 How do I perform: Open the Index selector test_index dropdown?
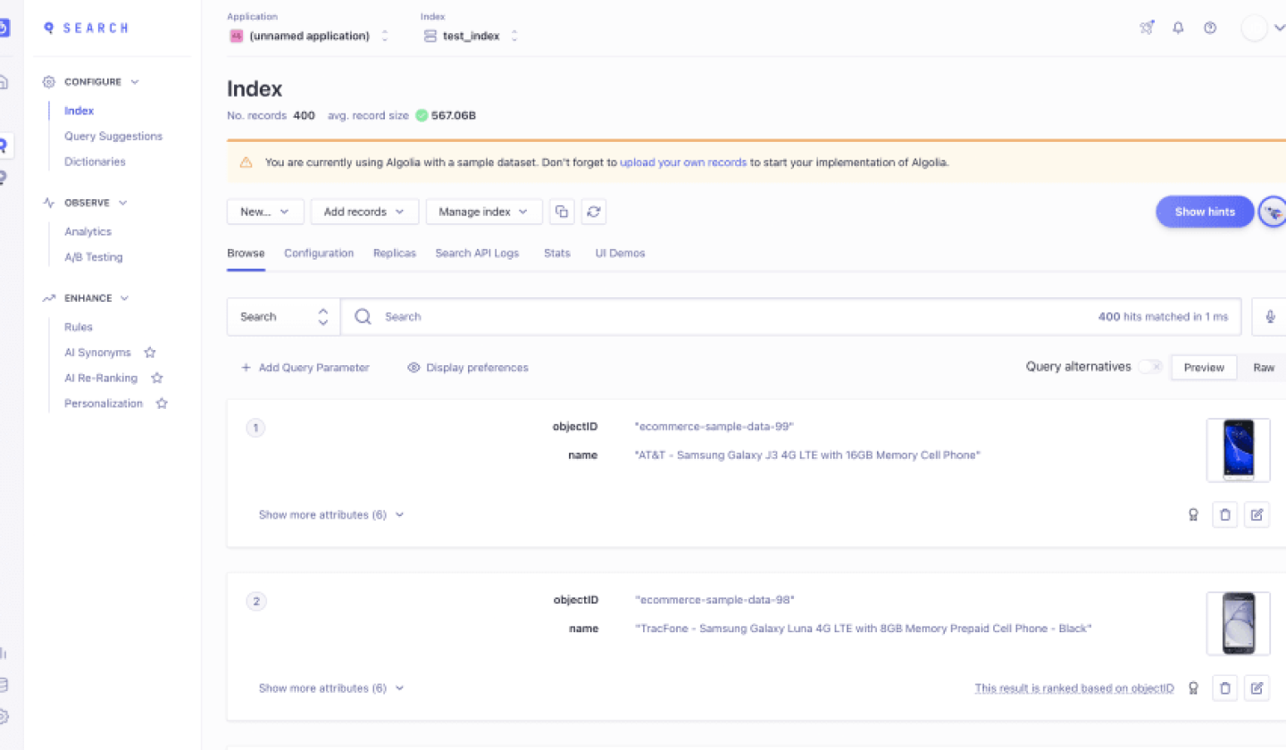tap(471, 36)
